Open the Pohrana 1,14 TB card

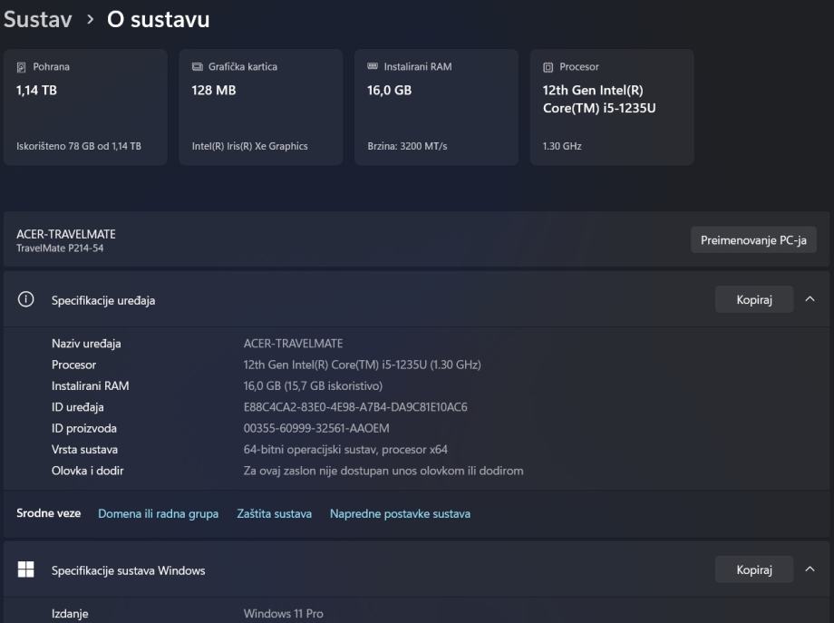(x=85, y=107)
